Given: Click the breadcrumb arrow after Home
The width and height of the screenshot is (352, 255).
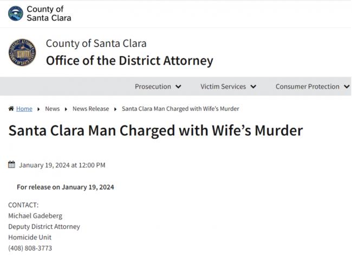Looking at the screenshot, I should coord(38,109).
